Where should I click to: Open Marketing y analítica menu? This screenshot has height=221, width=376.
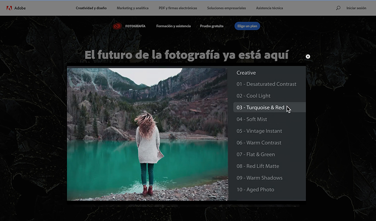(133, 8)
